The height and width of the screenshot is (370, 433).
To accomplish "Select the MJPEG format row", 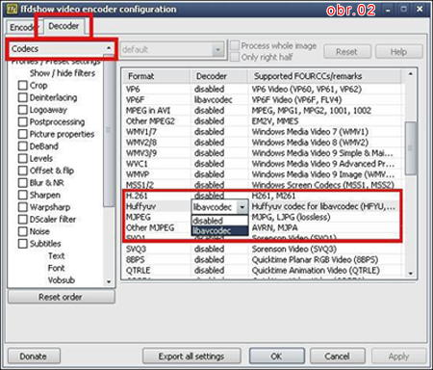I will (x=263, y=217).
